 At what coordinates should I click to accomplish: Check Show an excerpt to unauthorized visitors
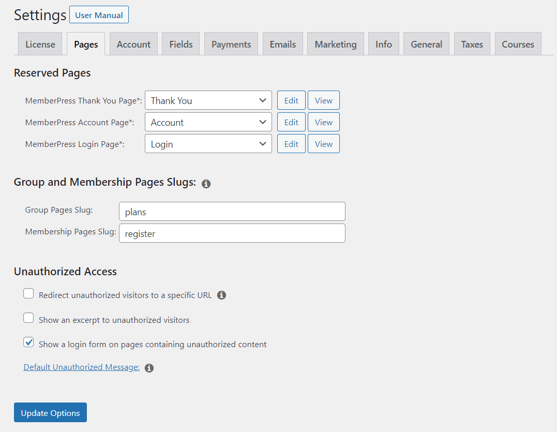28,318
